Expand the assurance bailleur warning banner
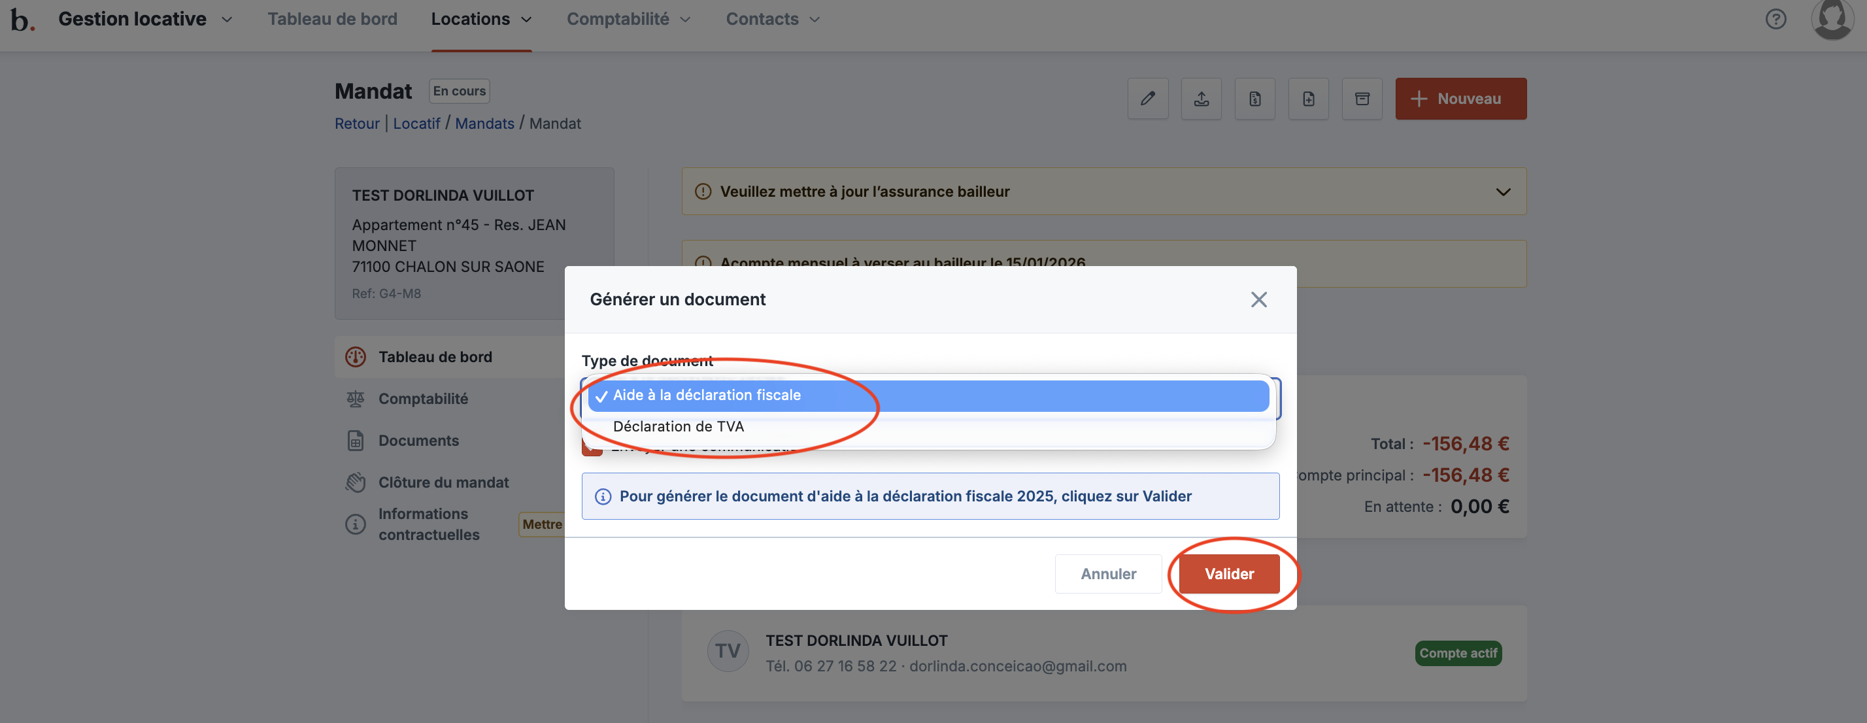1867x723 pixels. click(1502, 192)
